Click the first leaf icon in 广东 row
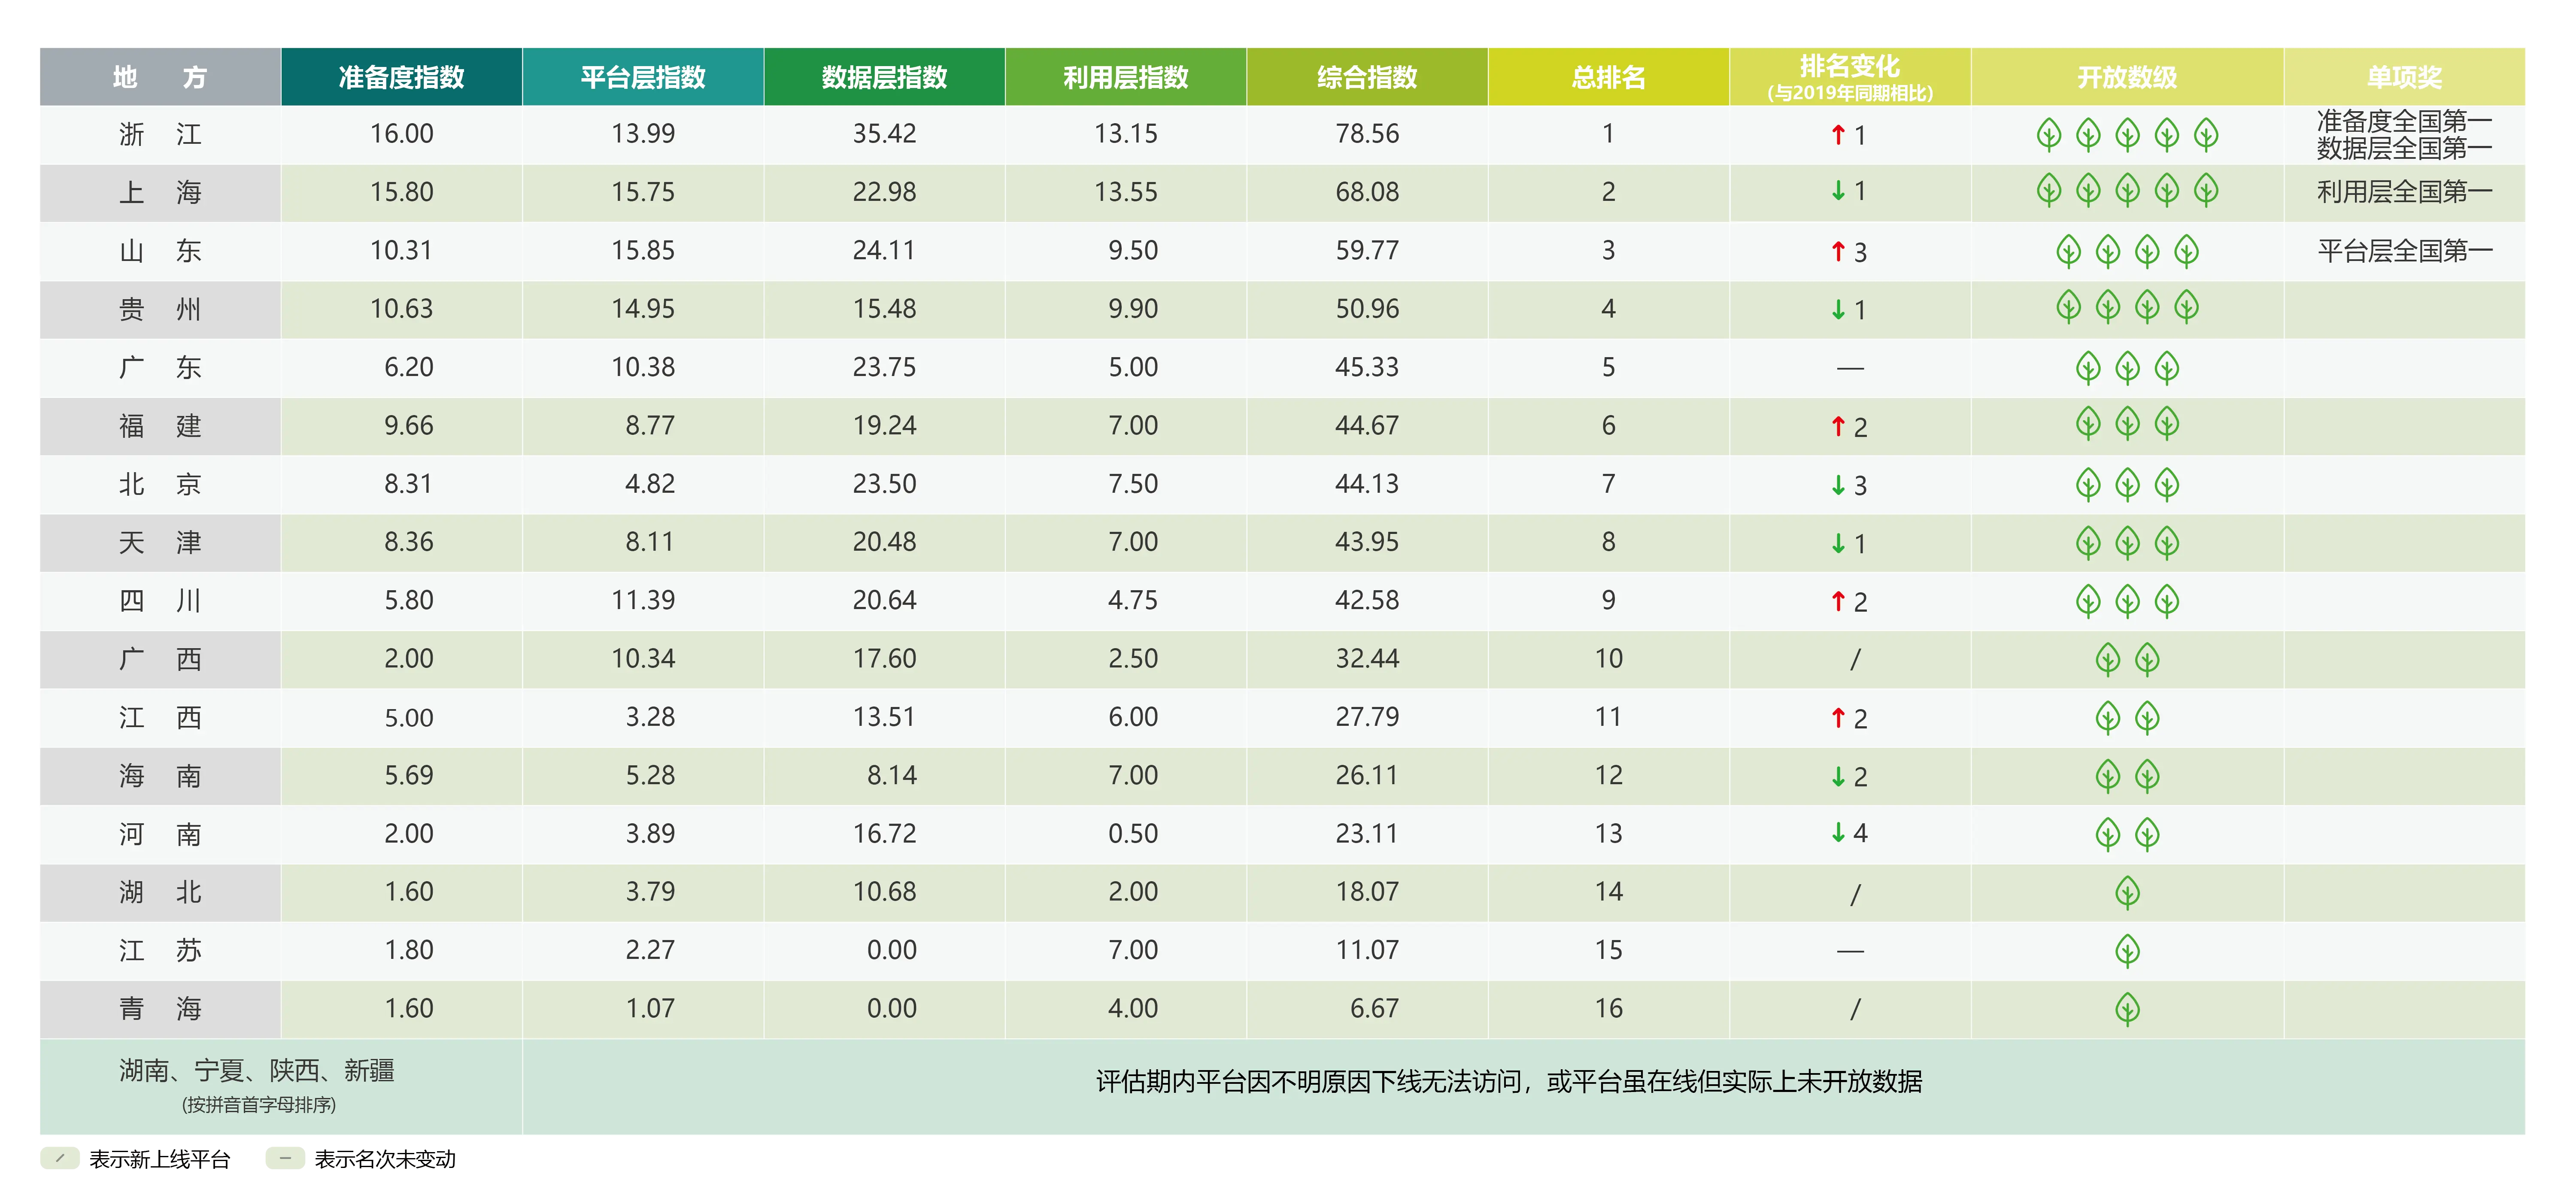This screenshot has height=1201, width=2576. (2088, 367)
